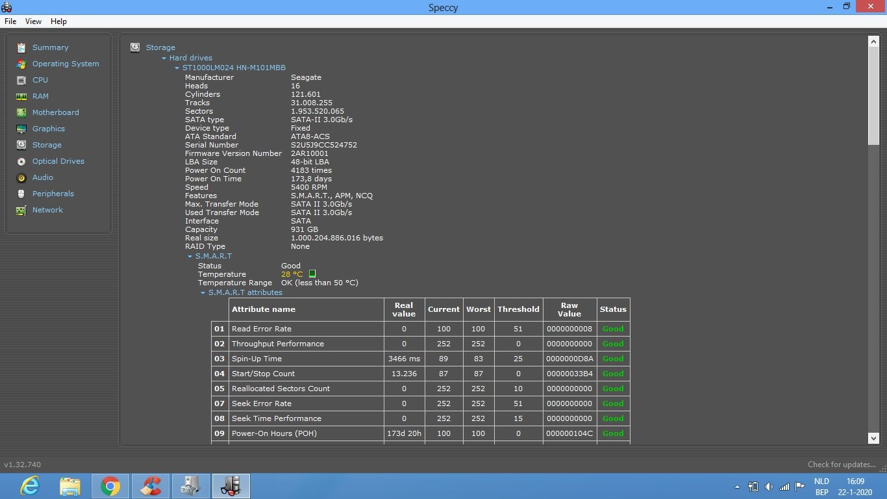The width and height of the screenshot is (887, 499).
Task: Click the Speccy title bar app icon
Action: click(6, 7)
